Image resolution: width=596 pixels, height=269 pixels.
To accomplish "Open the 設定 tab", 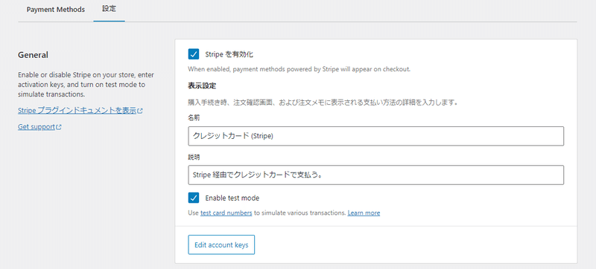I will tap(109, 9).
